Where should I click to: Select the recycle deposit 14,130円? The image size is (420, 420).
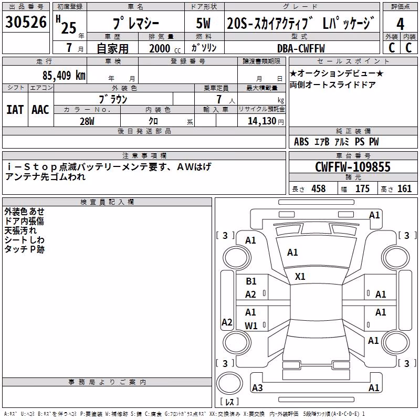[266, 121]
